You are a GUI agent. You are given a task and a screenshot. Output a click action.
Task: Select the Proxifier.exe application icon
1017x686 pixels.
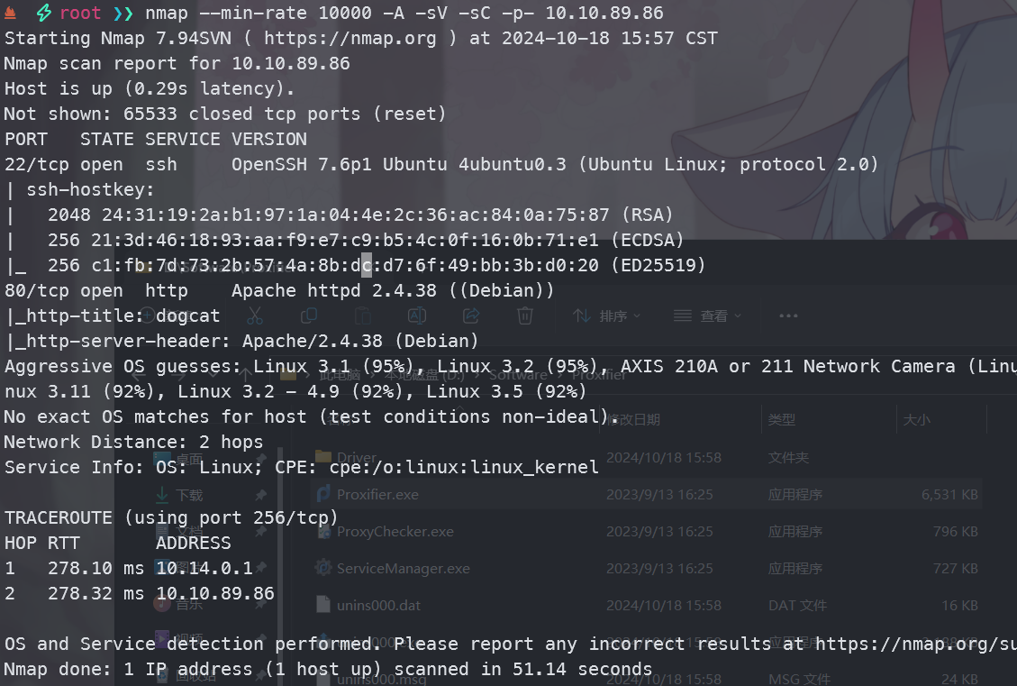pos(322,494)
